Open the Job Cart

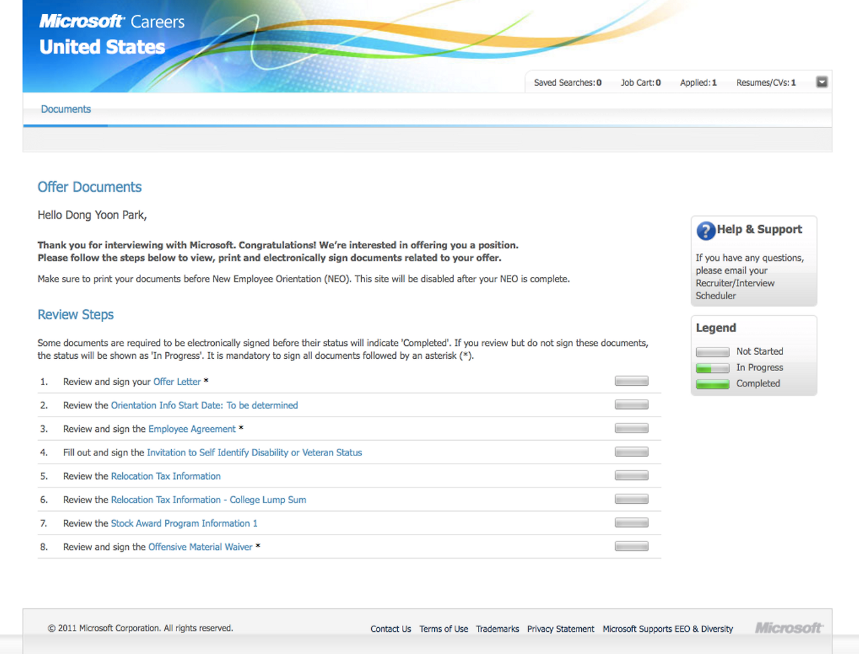[x=641, y=83]
